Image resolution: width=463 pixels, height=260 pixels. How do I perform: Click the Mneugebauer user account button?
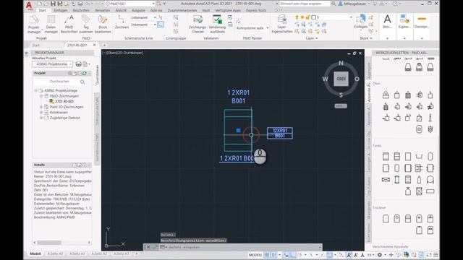click(x=353, y=4)
